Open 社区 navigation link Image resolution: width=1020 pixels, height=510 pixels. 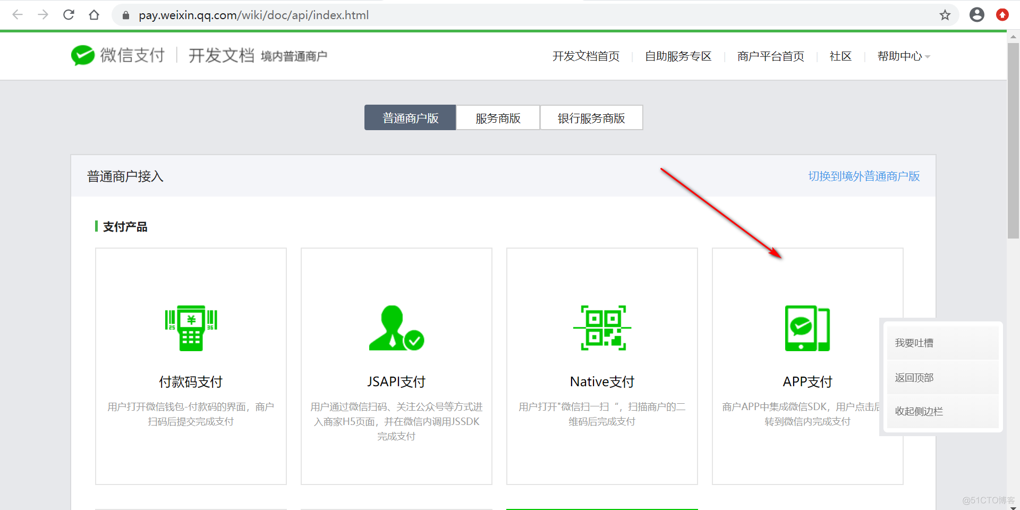[840, 56]
